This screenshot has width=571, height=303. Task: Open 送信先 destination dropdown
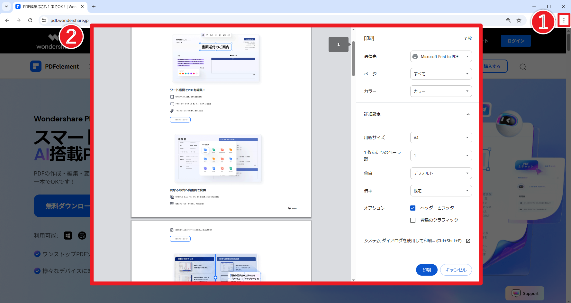[441, 56]
